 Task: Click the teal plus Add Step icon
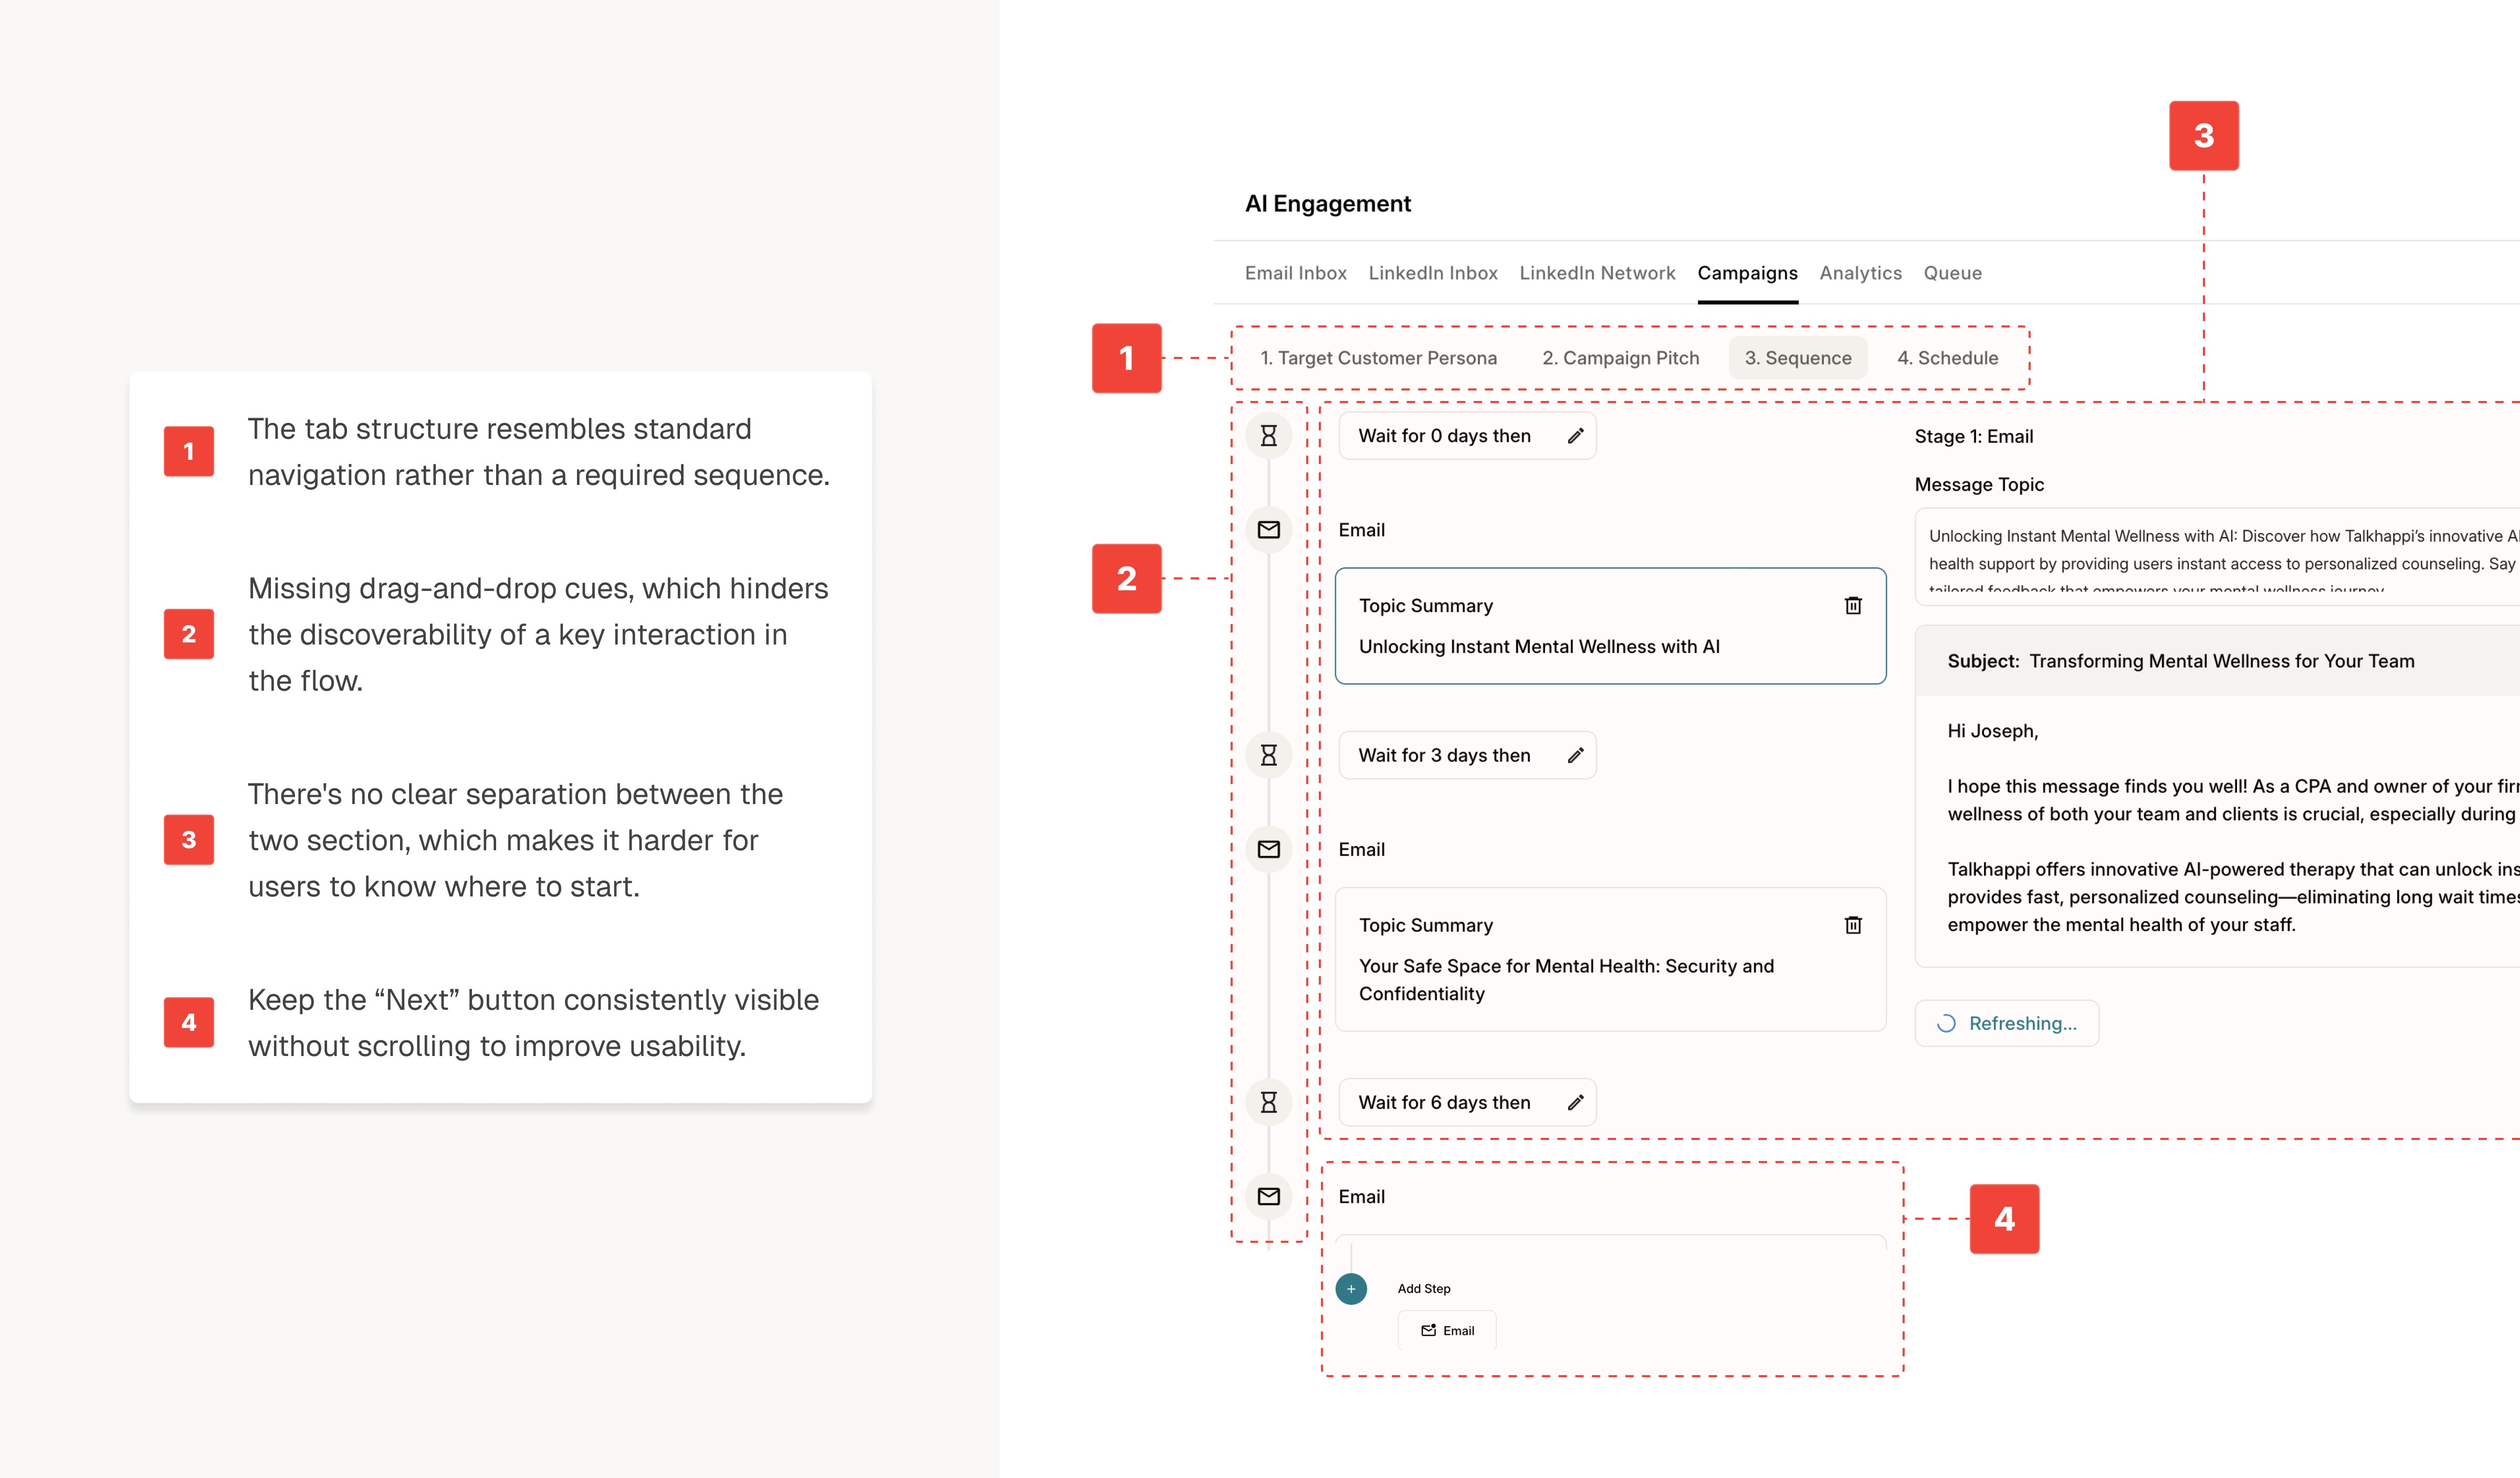click(x=1351, y=1288)
